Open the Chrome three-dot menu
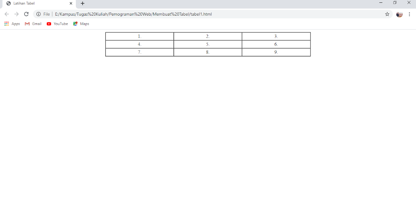This screenshot has width=416, height=218. coord(410,14)
